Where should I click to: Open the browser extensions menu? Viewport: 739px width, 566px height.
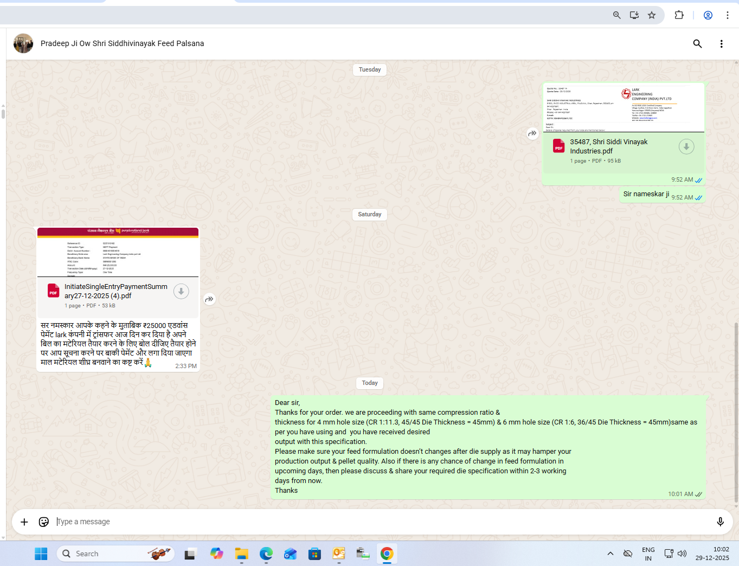[679, 15]
